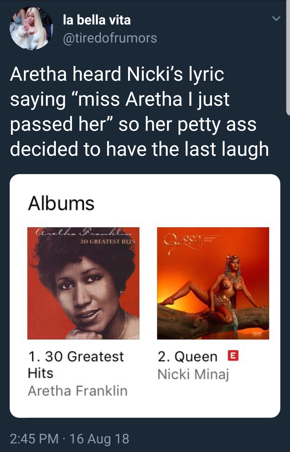Click the Nicki Minaj artist name

193,374
